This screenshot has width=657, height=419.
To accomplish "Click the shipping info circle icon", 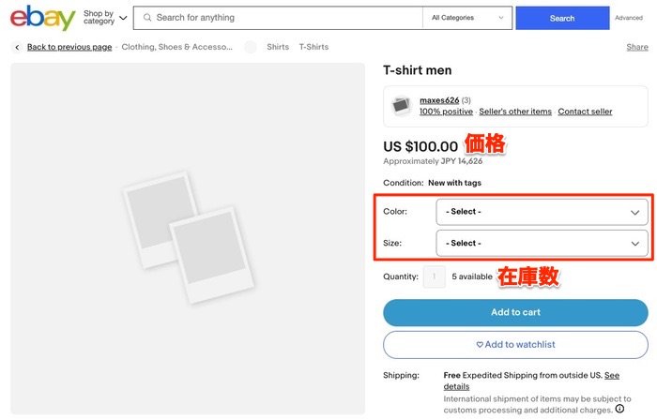I will click(x=619, y=409).
